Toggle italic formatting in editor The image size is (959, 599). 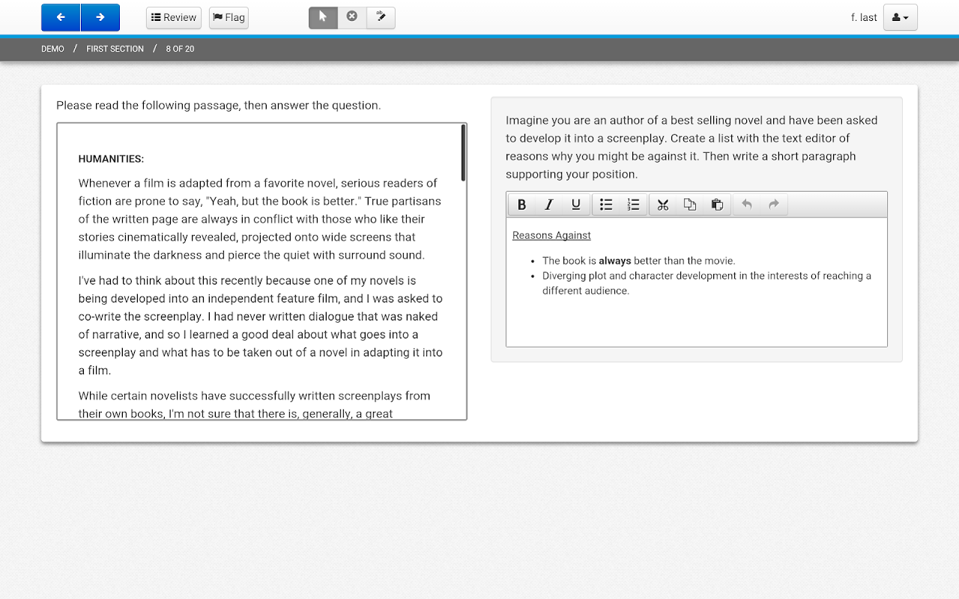(x=549, y=204)
